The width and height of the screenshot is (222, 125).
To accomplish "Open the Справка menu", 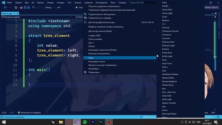I will point(122,2).
